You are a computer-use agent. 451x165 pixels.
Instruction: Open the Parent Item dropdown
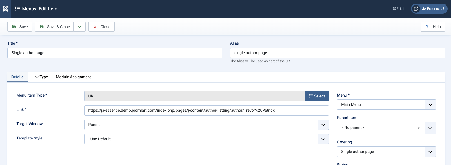[x=430, y=128]
